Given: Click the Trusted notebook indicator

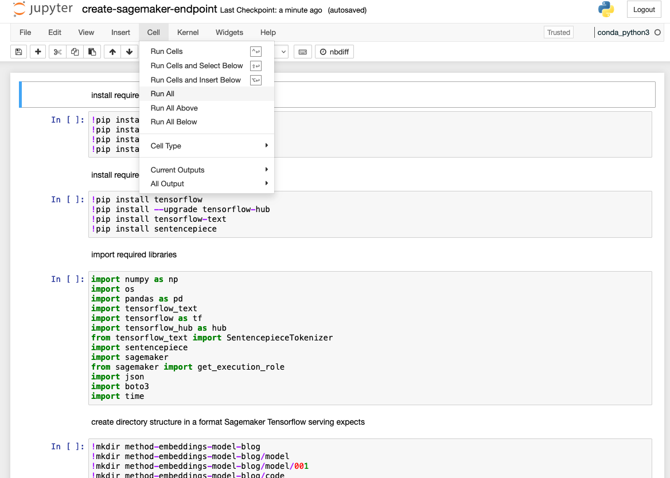Looking at the screenshot, I should pyautogui.click(x=559, y=33).
